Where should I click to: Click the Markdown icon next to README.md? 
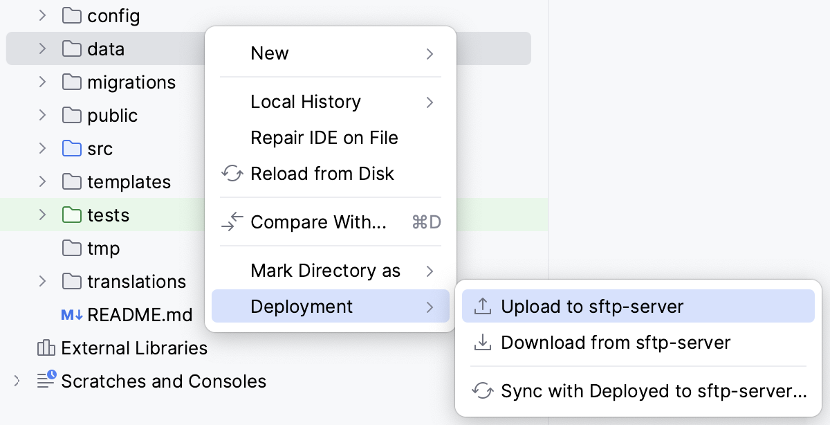pos(71,314)
